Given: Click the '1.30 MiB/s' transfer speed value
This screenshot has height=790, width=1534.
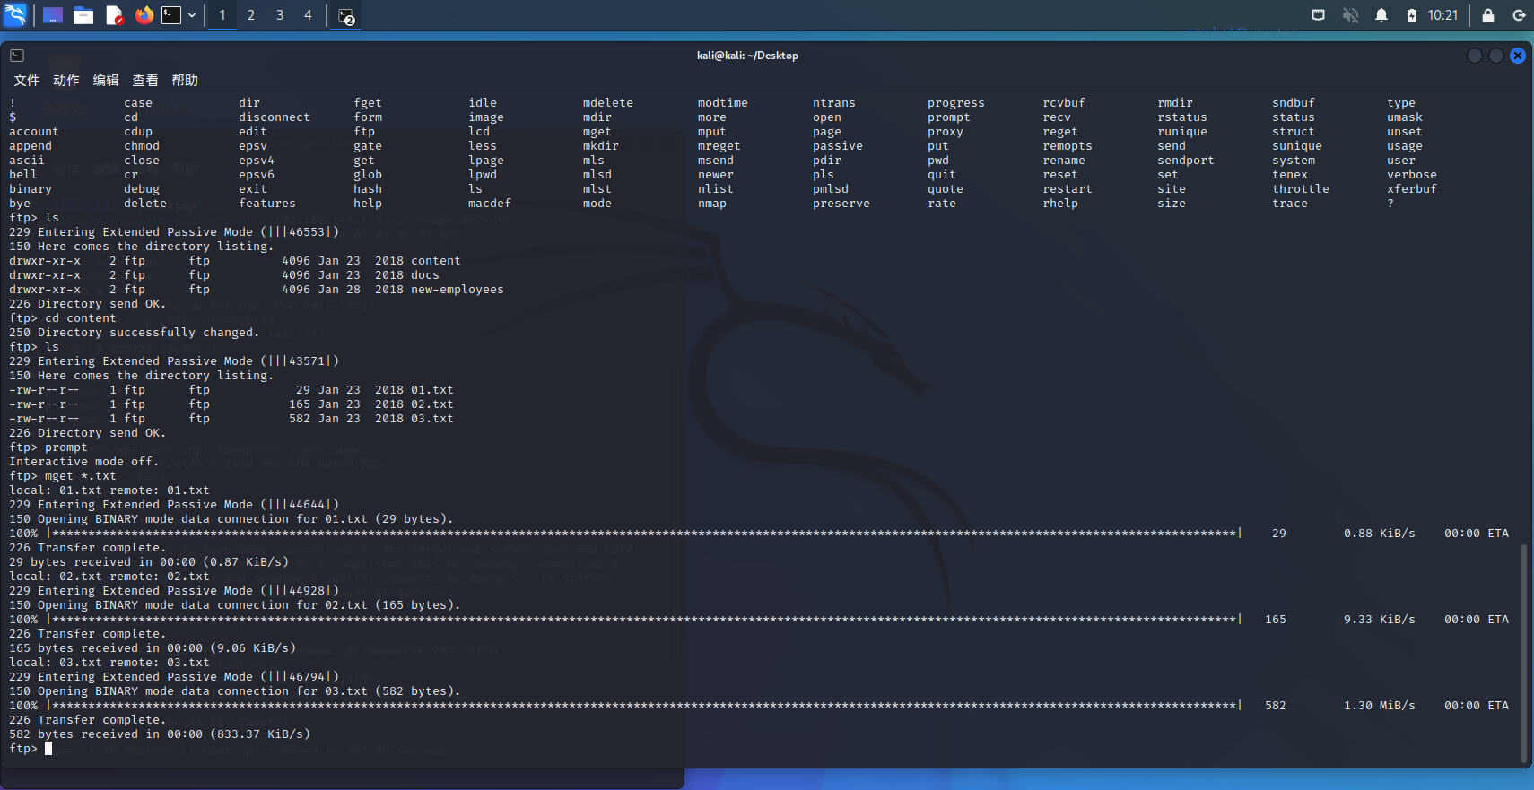Looking at the screenshot, I should (1380, 706).
